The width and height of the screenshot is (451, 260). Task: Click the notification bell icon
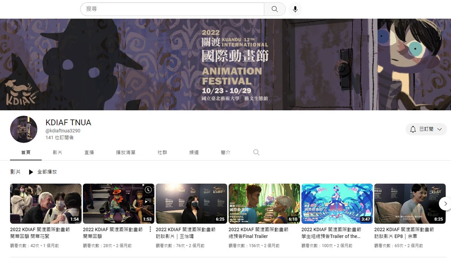[413, 129]
